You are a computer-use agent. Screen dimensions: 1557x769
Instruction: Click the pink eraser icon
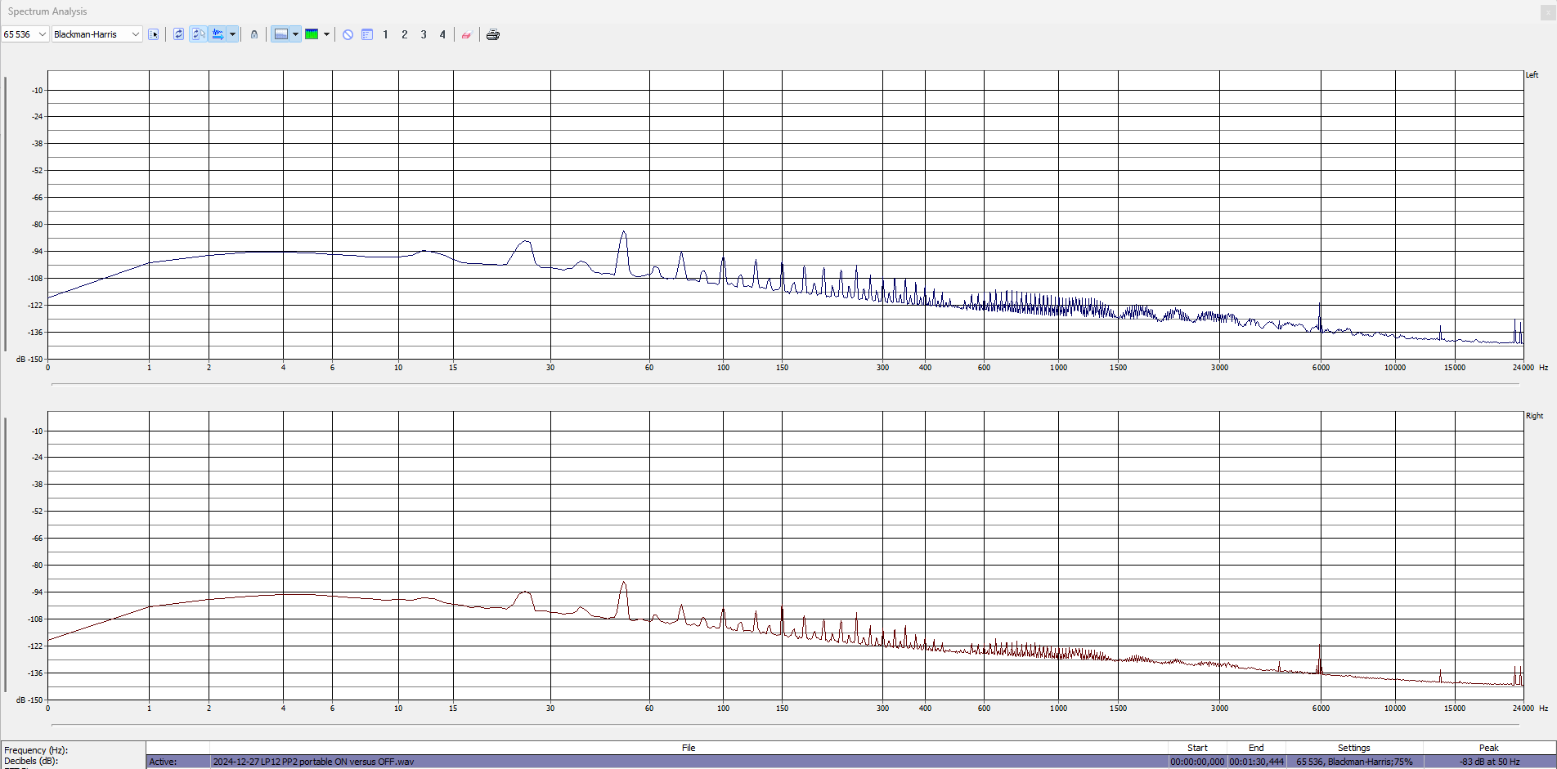(x=466, y=34)
